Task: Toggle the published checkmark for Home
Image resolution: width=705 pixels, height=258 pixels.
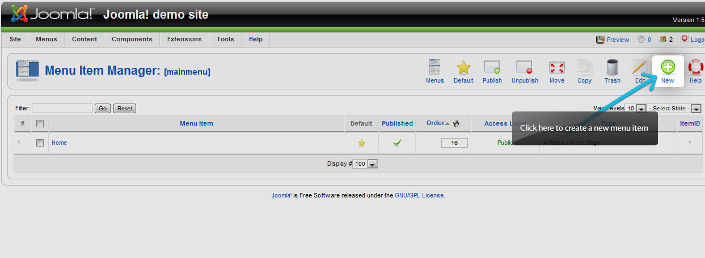Action: point(397,143)
